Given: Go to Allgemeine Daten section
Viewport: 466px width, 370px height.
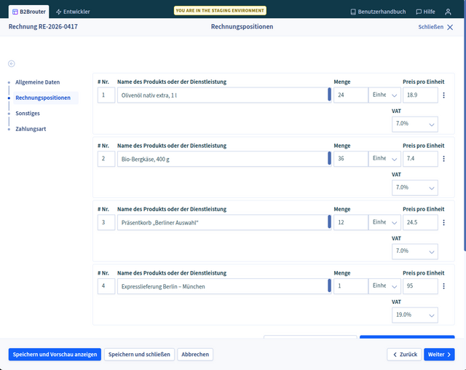Looking at the screenshot, I should tap(37, 82).
